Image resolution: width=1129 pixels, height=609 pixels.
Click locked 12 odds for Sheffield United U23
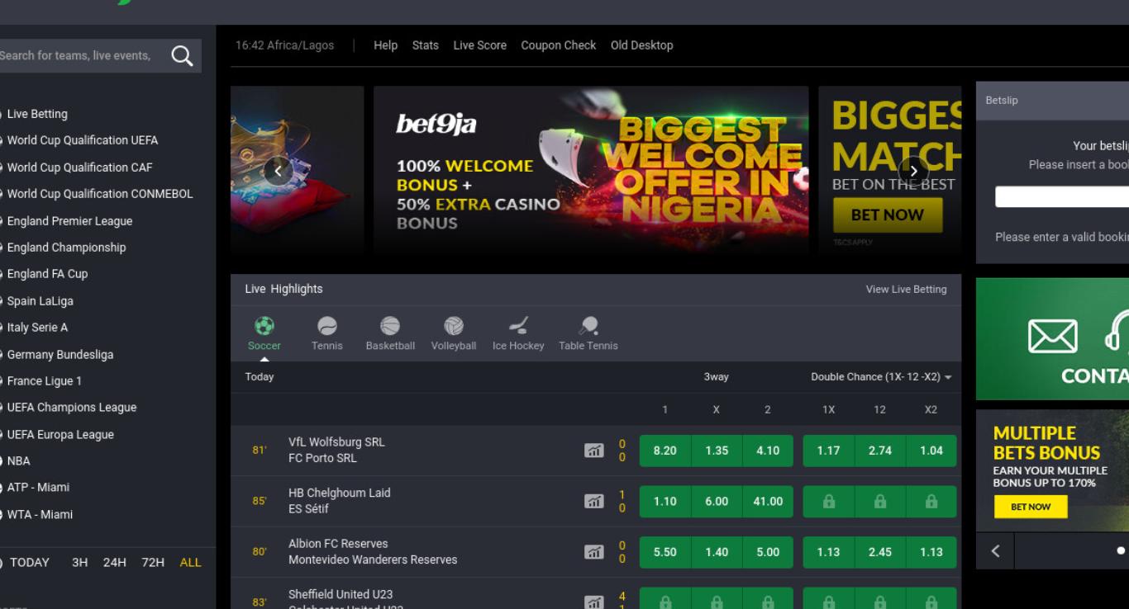879,599
